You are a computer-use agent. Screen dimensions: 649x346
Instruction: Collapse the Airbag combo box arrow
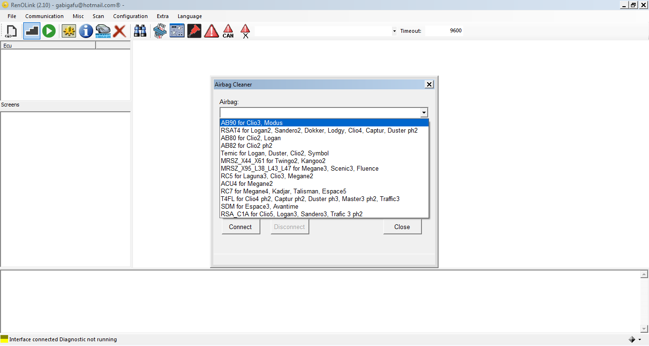tap(424, 113)
